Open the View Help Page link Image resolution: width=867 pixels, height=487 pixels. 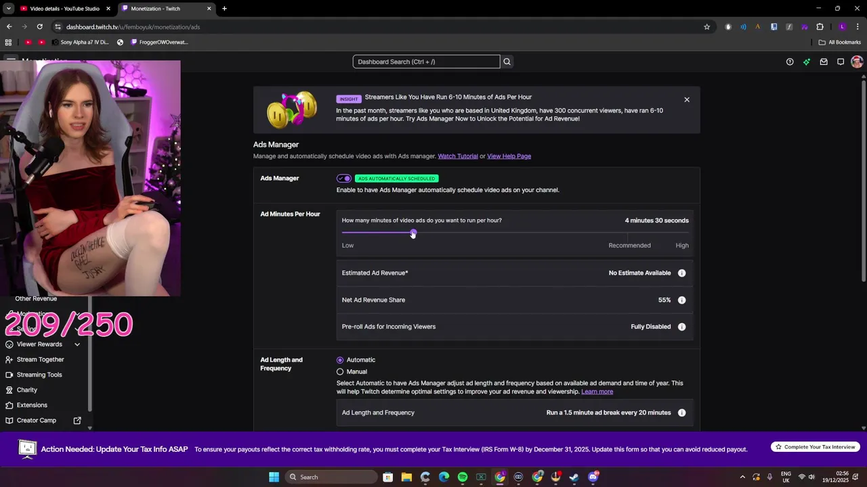tap(509, 156)
